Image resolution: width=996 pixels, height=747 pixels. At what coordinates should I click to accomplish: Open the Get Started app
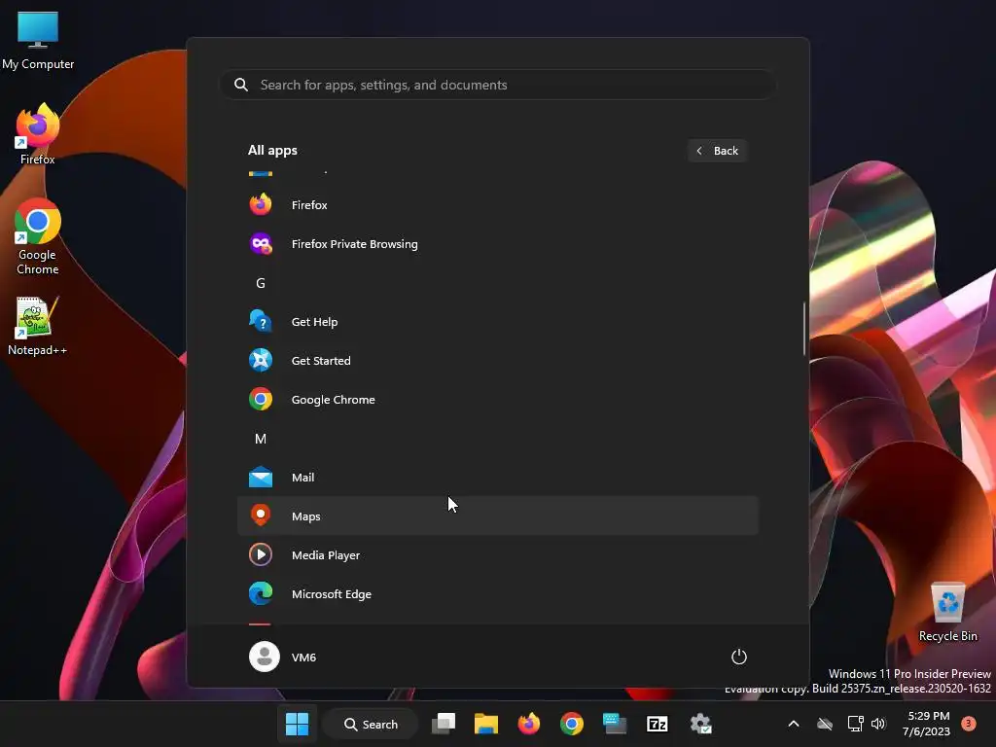click(497, 360)
